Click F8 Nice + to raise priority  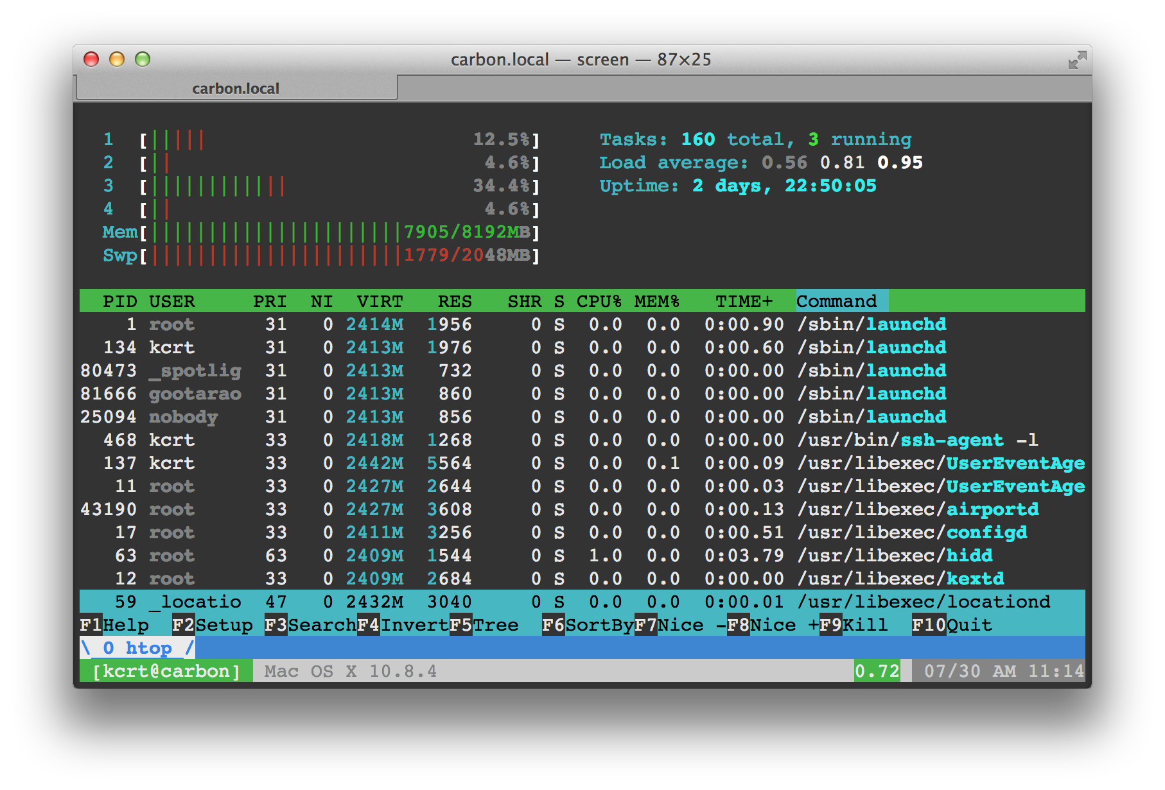tap(773, 625)
